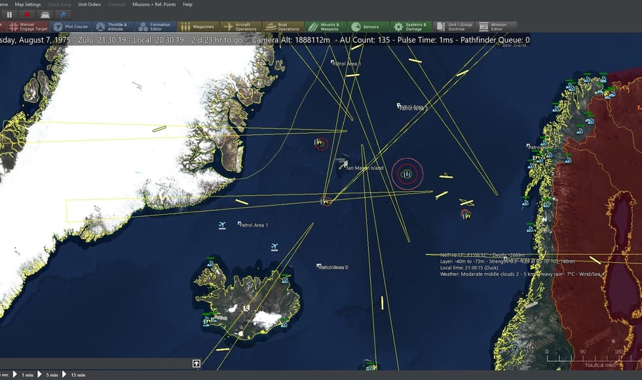Expand the message log with the up-arrow icon
The height and width of the screenshot is (380, 642).
tap(196, 363)
